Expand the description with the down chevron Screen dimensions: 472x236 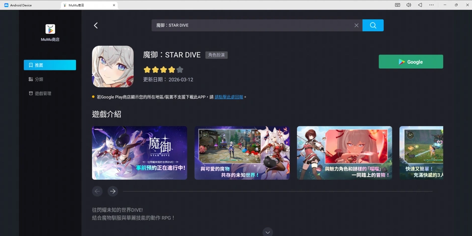pyautogui.click(x=268, y=232)
